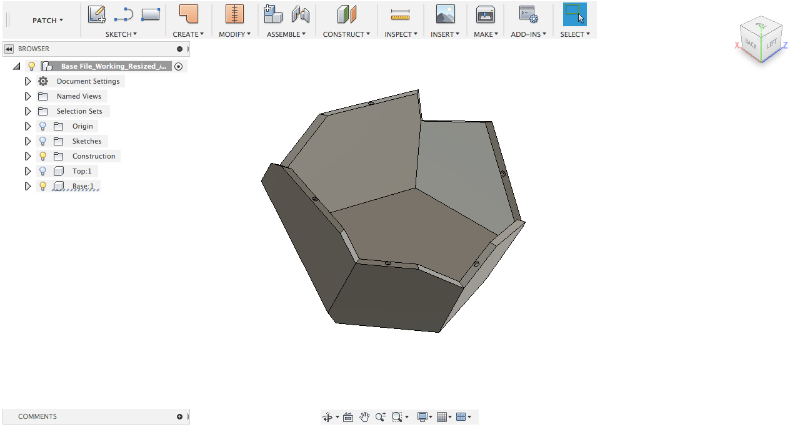This screenshot has height=427, width=800.
Task: Open the MODIFY menu
Action: (234, 34)
